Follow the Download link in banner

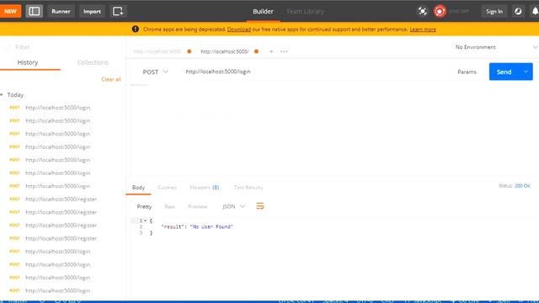coord(239,29)
